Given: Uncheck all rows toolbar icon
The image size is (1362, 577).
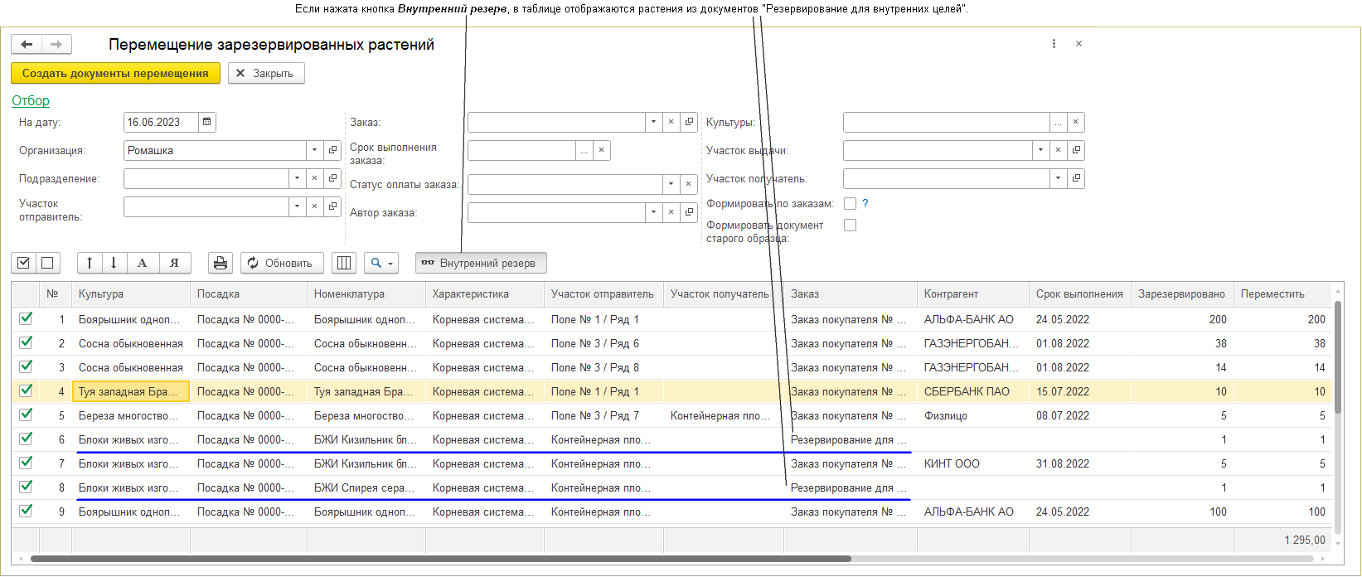Looking at the screenshot, I should click(47, 263).
